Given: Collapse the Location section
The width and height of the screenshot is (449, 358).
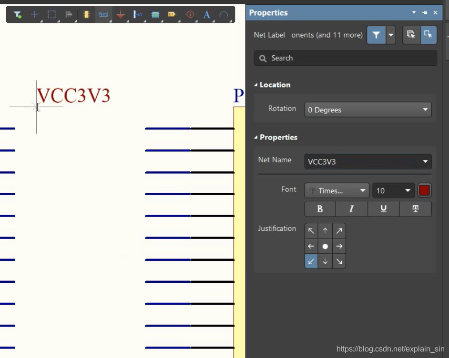Looking at the screenshot, I should [255, 85].
